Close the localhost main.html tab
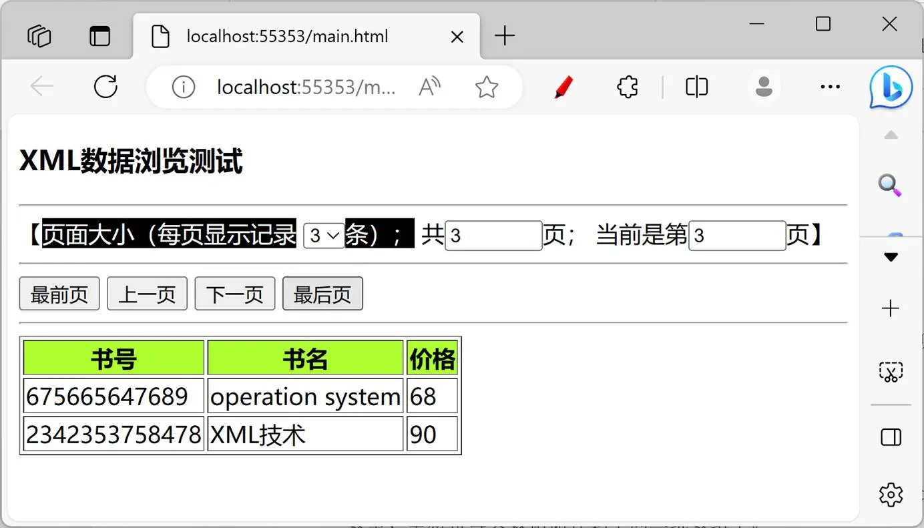The width and height of the screenshot is (924, 528). click(457, 37)
